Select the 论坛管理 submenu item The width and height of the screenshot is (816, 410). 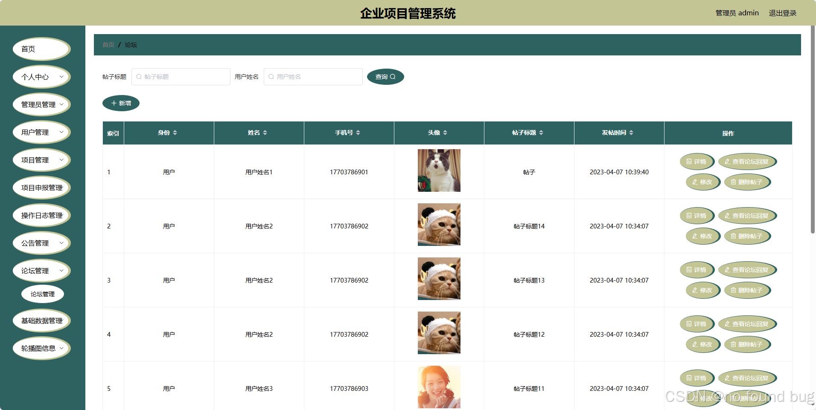tap(42, 294)
